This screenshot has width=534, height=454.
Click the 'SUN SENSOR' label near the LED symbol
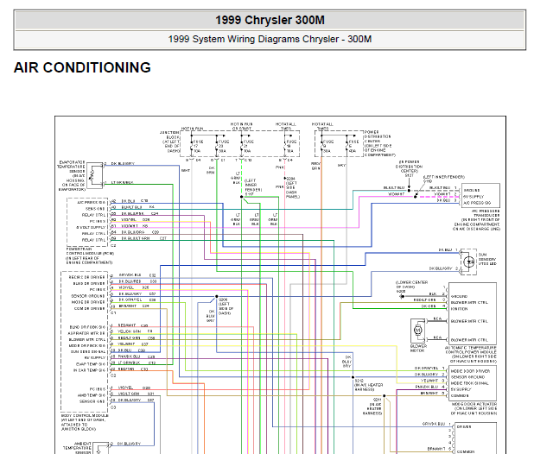[x=487, y=259]
